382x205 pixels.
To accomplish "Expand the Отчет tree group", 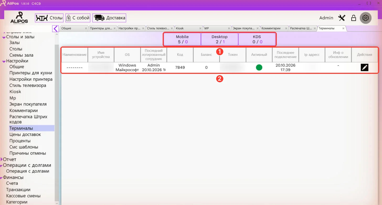I will tap(2, 159).
